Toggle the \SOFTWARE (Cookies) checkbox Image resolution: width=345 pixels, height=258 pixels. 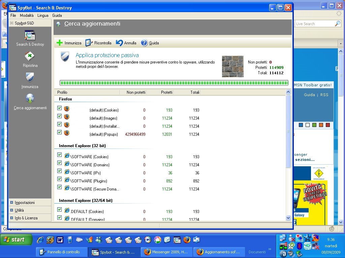pyautogui.click(x=59, y=155)
